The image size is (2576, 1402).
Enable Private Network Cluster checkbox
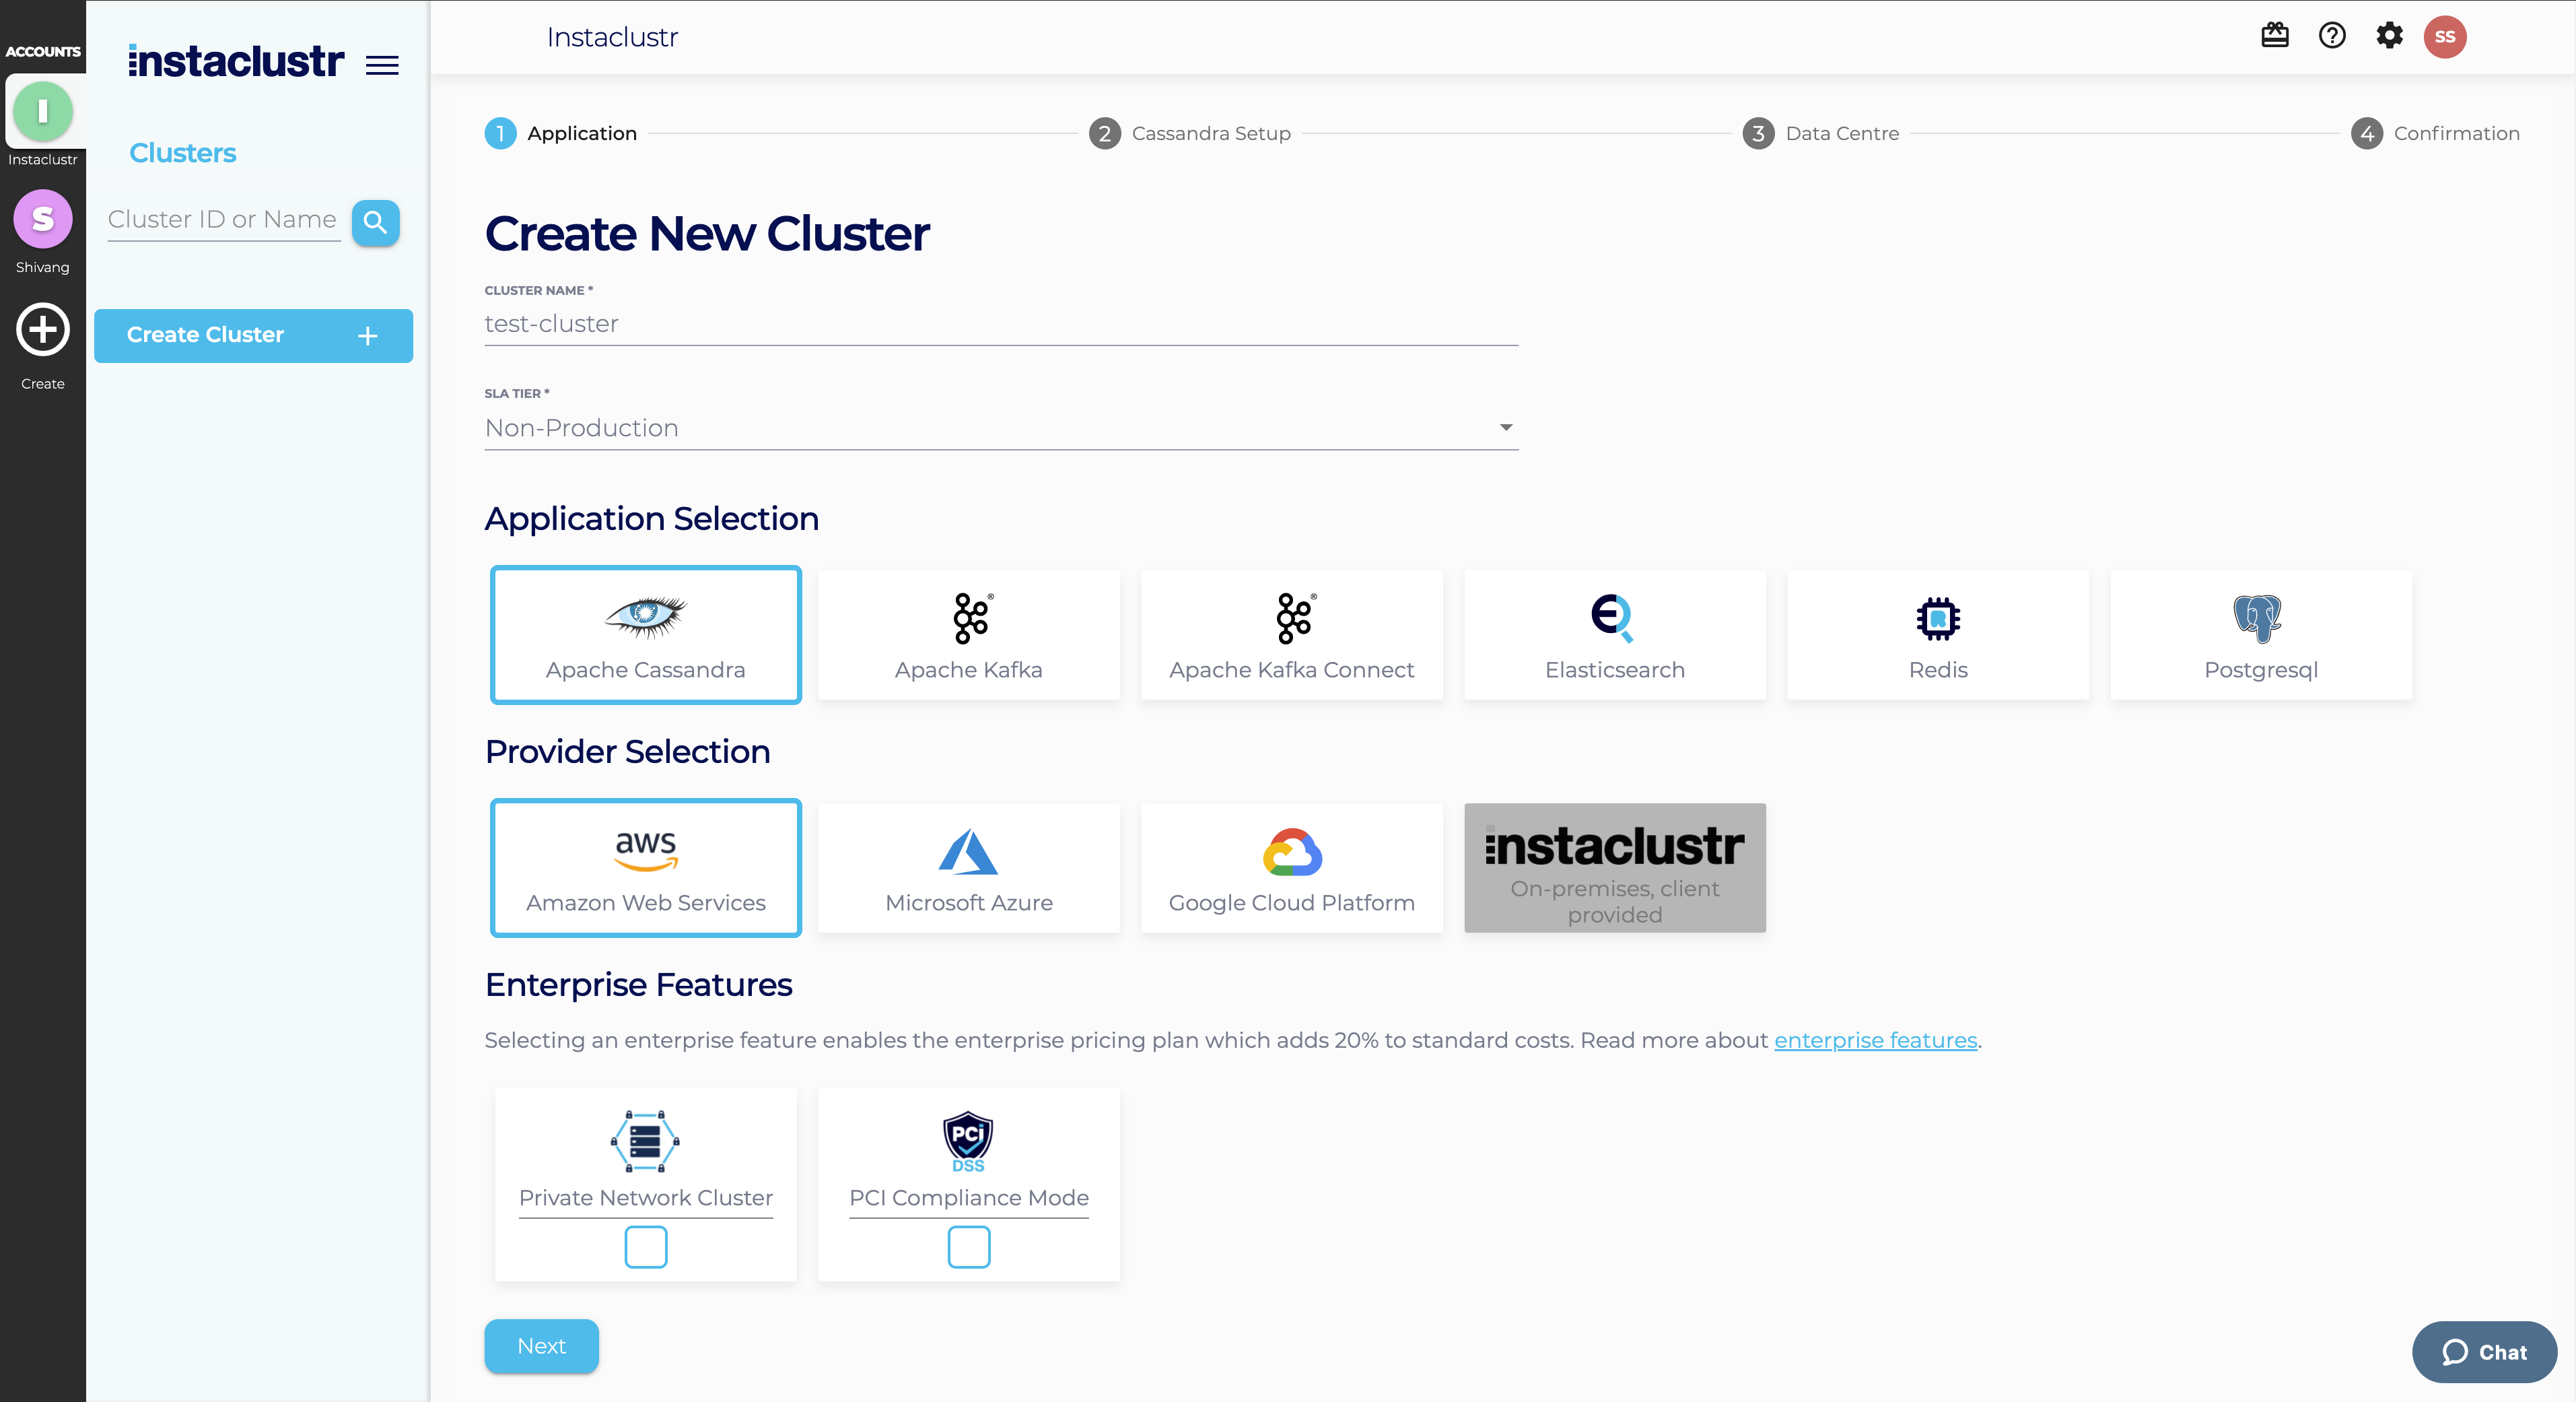tap(647, 1246)
